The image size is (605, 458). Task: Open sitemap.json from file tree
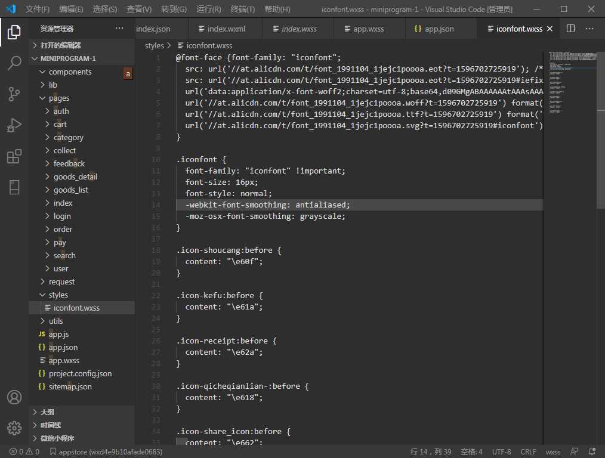pyautogui.click(x=82, y=386)
